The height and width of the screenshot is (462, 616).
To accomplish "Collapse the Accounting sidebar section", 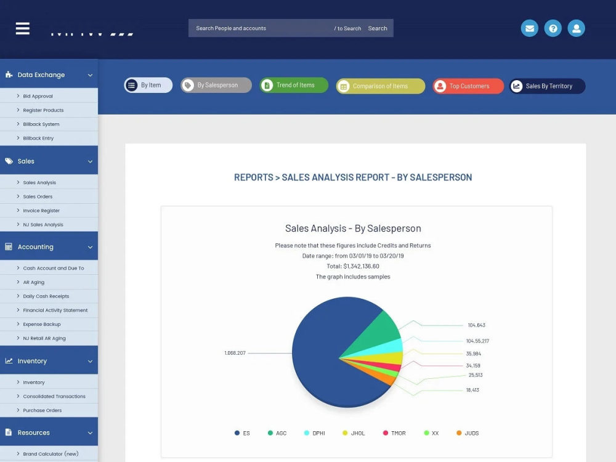I will tap(89, 246).
